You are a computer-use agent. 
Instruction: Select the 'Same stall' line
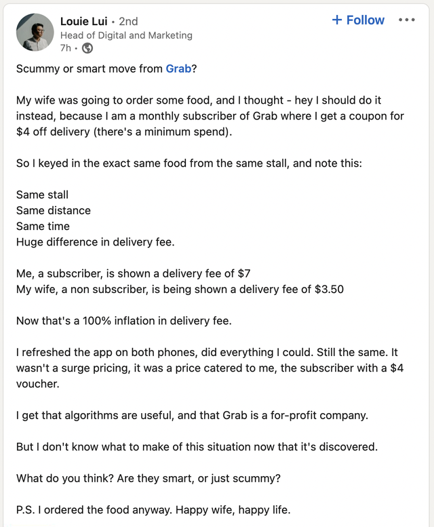point(42,195)
